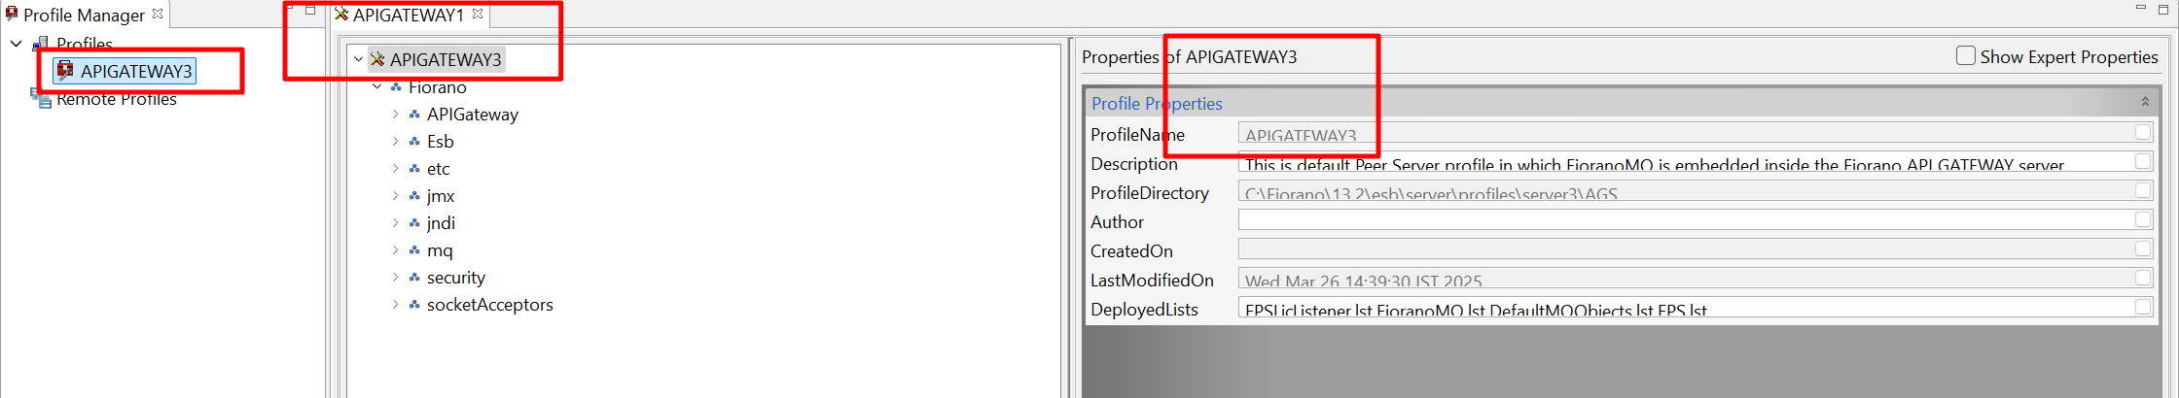Minimize the Profile Manager panel
This screenshot has width=2179, height=398.
point(289,8)
